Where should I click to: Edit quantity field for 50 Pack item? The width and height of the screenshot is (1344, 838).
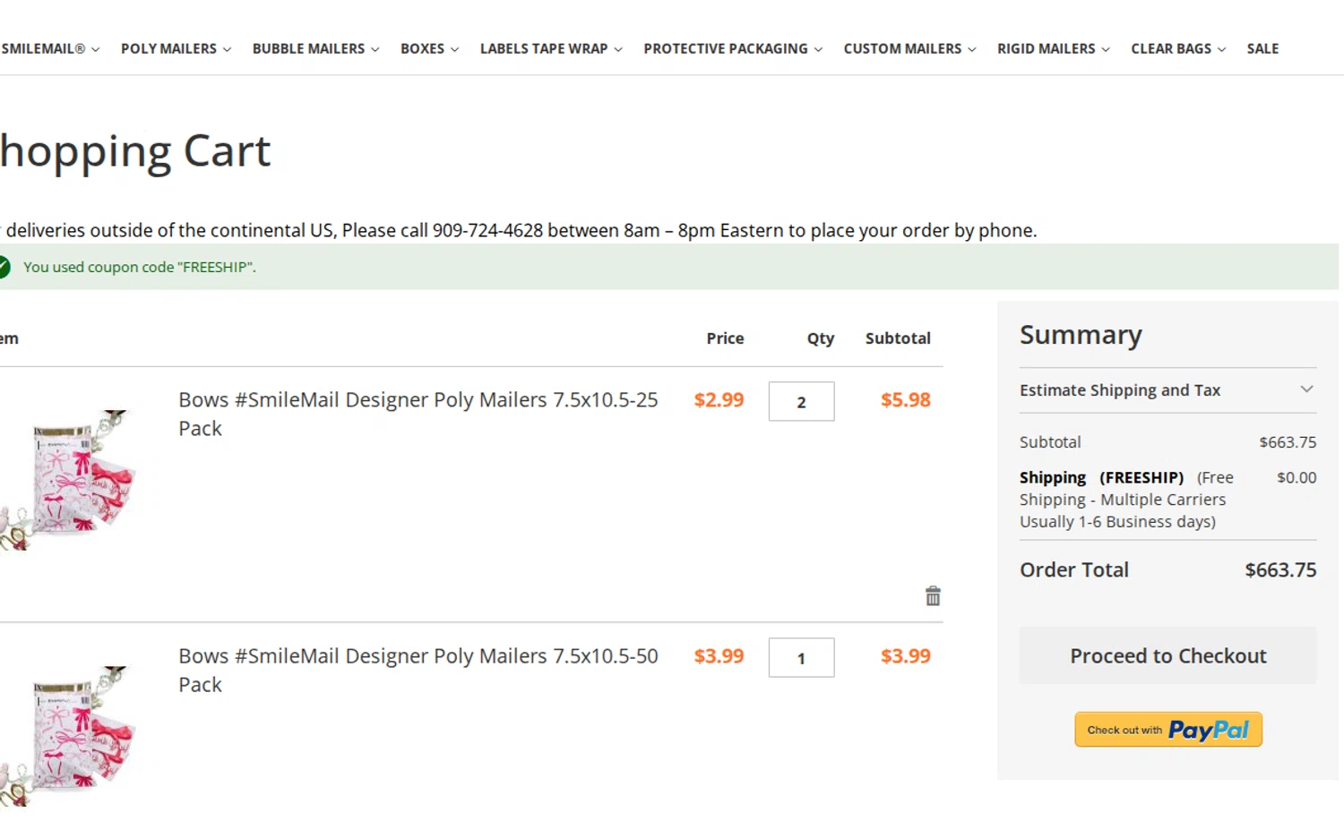click(x=801, y=658)
